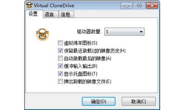
Task: Close the Virtual CloneDrive dialog
Action: (x=152, y=6)
